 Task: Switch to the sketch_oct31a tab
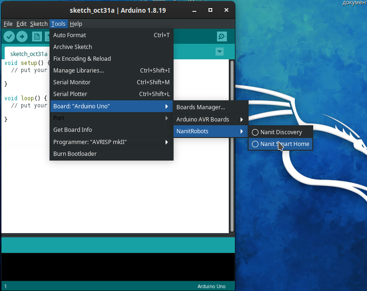pyautogui.click(x=27, y=54)
